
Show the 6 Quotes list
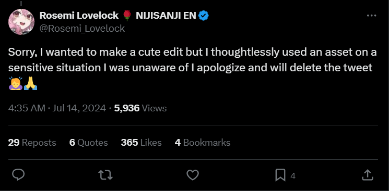[x=89, y=143]
